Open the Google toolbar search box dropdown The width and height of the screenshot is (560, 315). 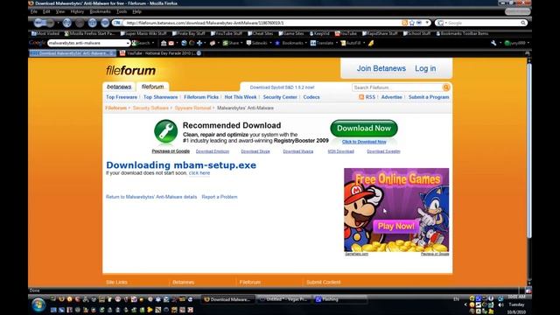[x=128, y=43]
